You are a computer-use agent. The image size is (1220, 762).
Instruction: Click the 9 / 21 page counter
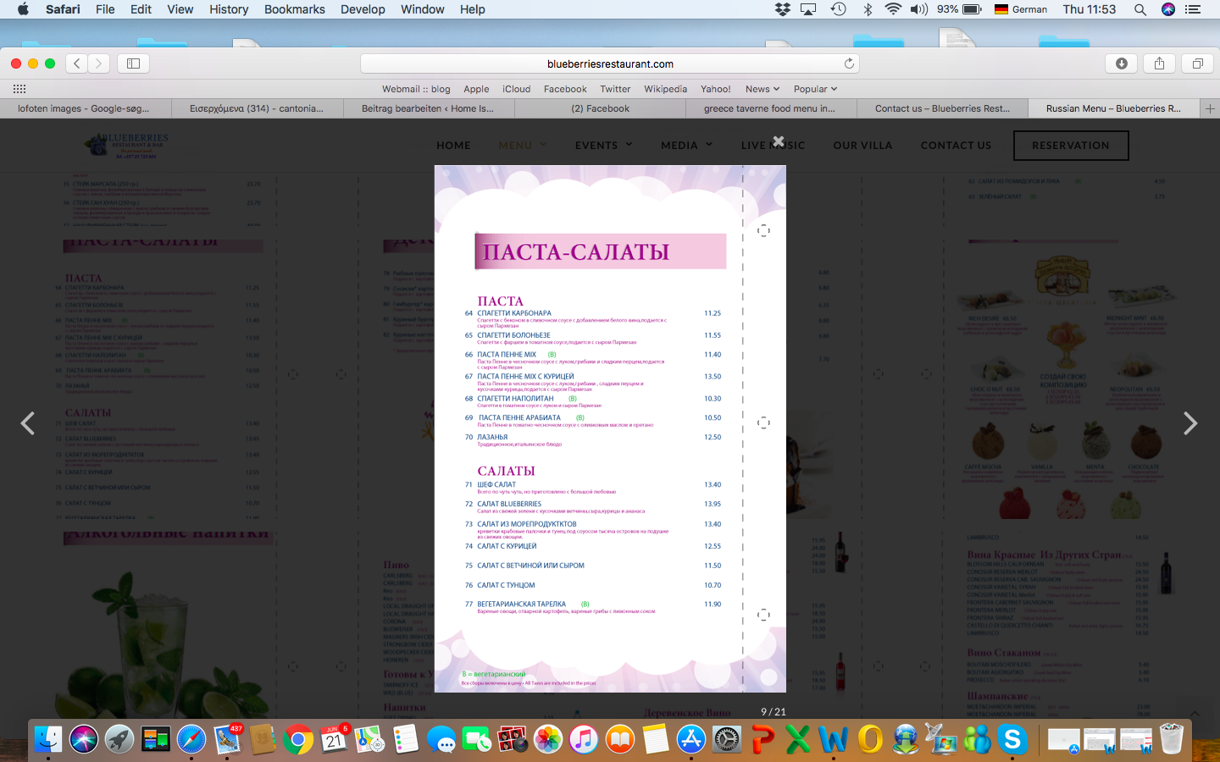[774, 712]
